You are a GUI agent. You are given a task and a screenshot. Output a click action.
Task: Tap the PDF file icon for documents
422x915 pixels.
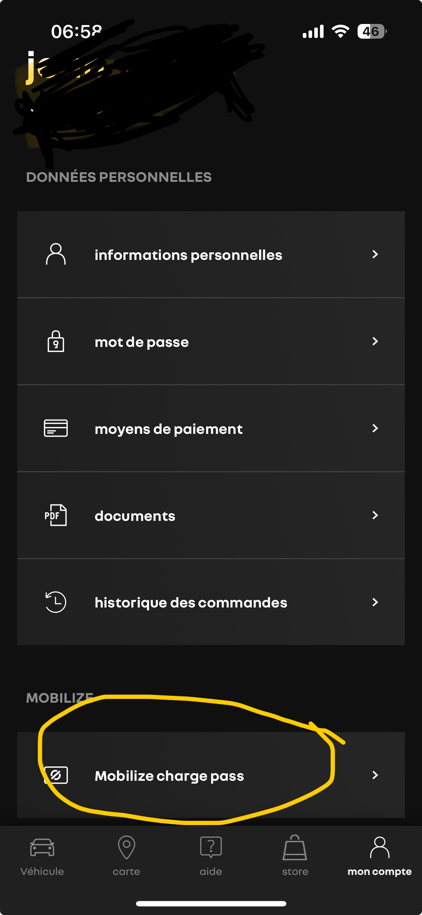click(55, 515)
